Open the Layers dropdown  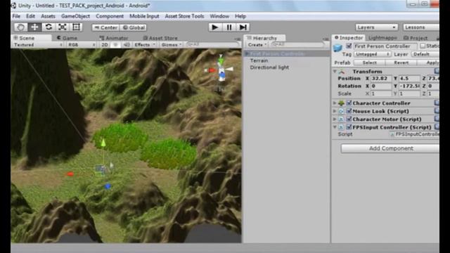376,27
